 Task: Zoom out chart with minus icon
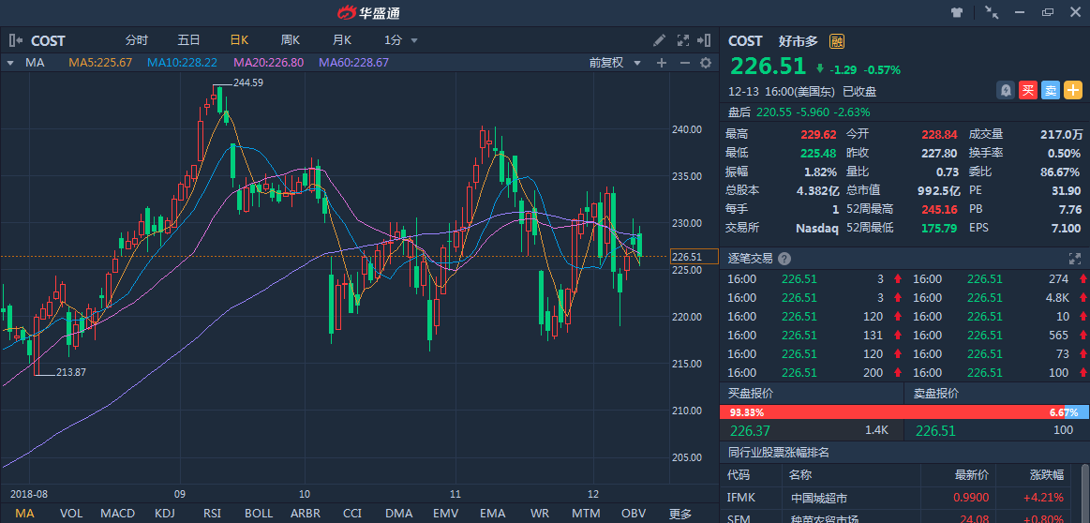684,63
